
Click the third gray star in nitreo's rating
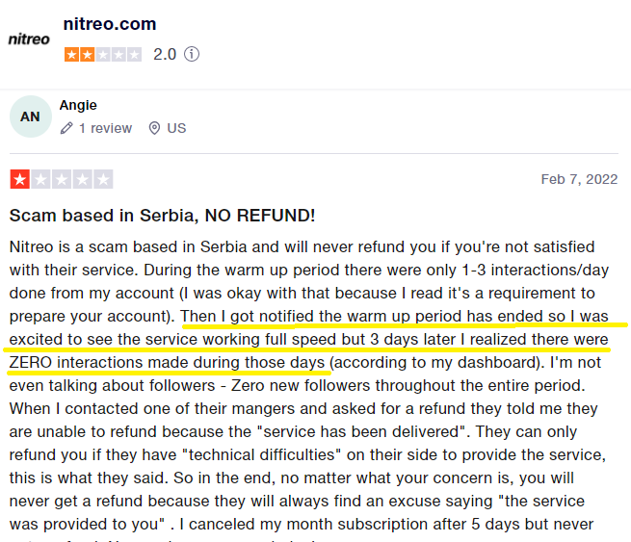coord(103,54)
